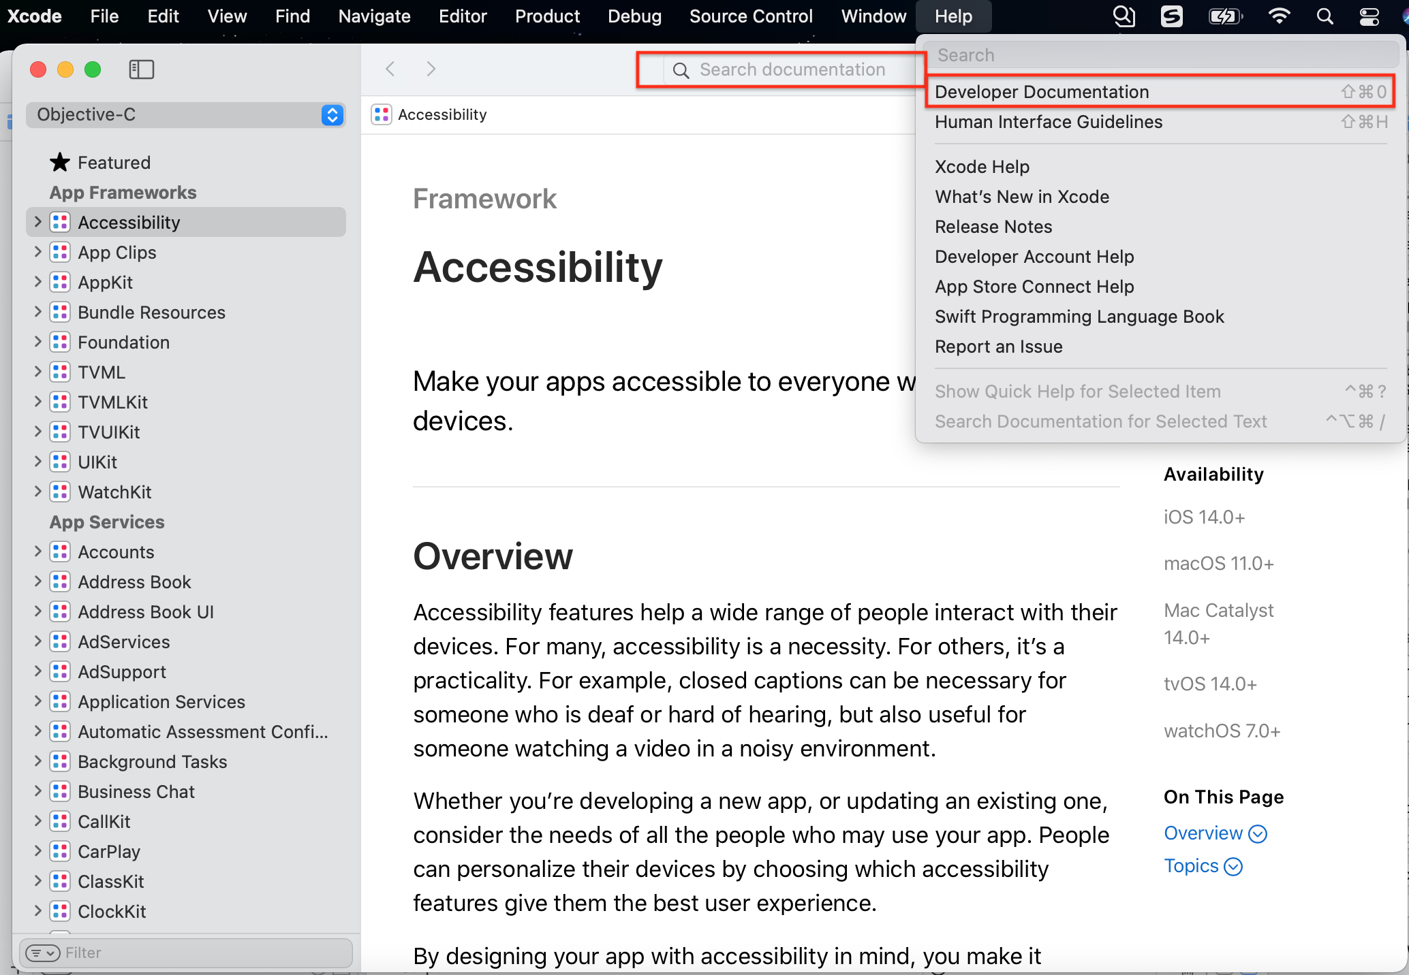Click the ClockKit framework icon
1409x975 pixels.
(60, 912)
